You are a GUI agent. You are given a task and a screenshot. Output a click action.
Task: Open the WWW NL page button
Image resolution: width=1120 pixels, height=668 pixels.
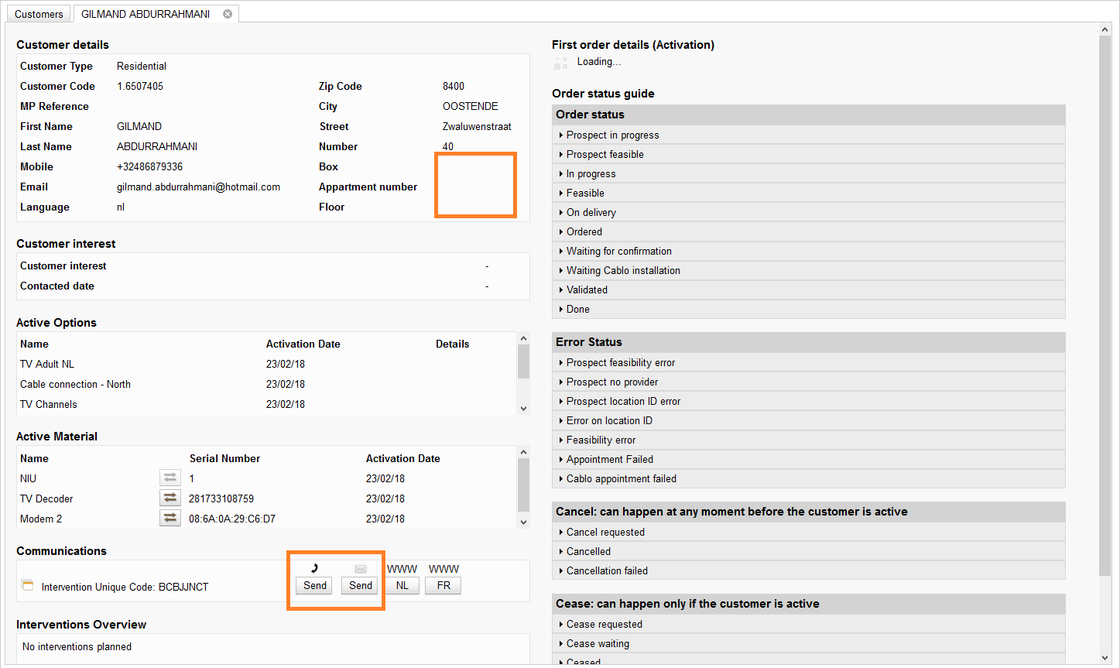point(402,585)
